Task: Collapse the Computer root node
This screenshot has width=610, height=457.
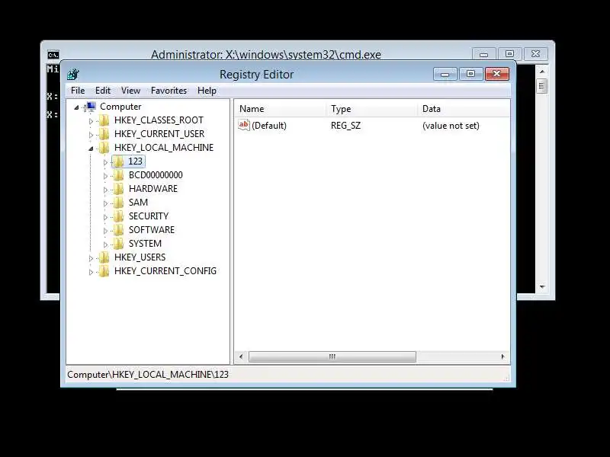Action: pos(77,107)
